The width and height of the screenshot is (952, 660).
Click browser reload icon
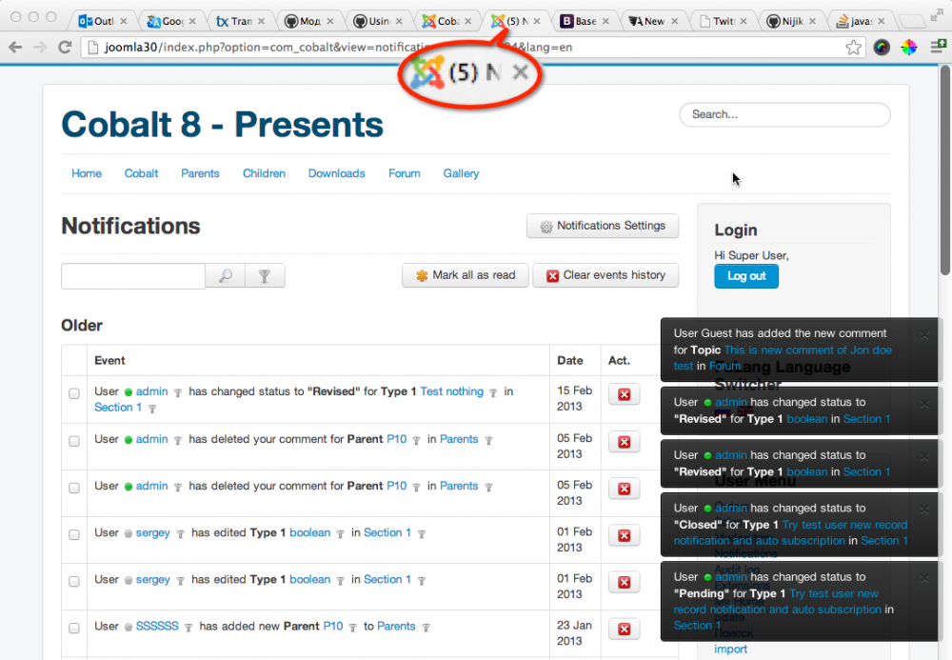pyautogui.click(x=66, y=47)
